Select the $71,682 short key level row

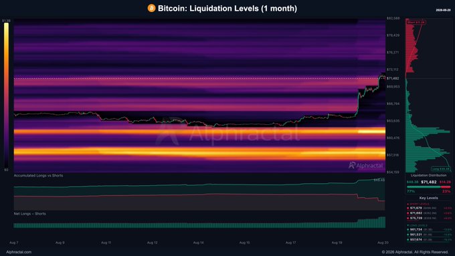430,213
